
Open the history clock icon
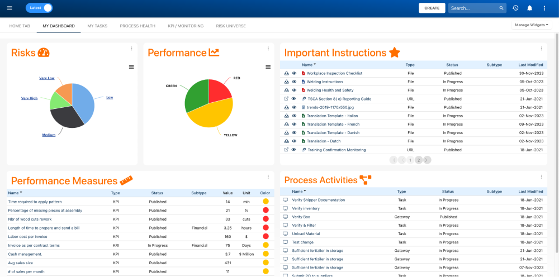[x=515, y=8]
